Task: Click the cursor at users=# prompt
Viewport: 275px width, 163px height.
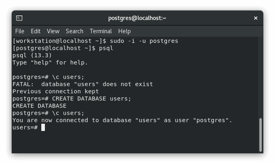Action: click(x=43, y=127)
